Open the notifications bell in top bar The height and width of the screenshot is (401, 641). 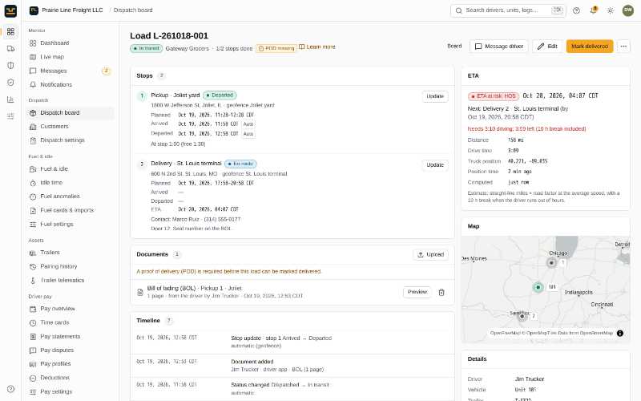[593, 10]
